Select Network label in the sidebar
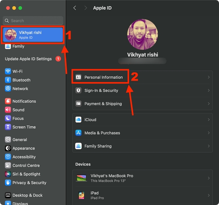The image size is (219, 205). pyautogui.click(x=20, y=89)
